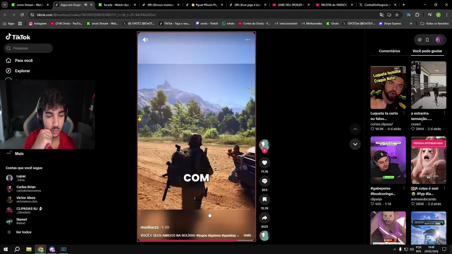The image size is (452, 254).
Task: Expand hidden bookmarks with double chevron
Action: pyautogui.click(x=411, y=24)
